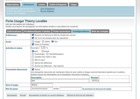Choose the Psychologue radio button
Image resolution: width=140 pixels, height=99 pixels.
[33, 54]
